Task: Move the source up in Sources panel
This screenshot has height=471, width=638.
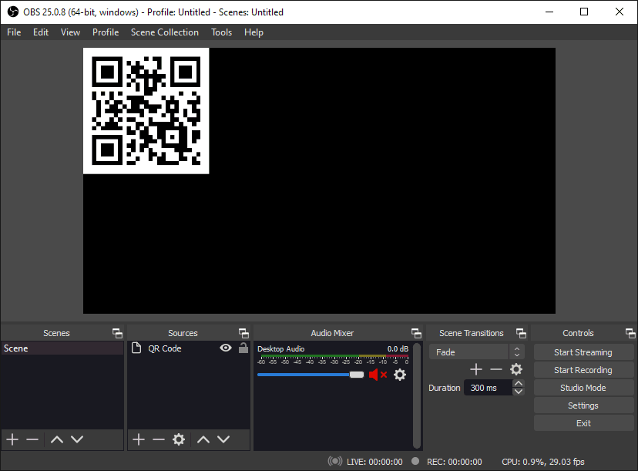Action: pos(203,439)
